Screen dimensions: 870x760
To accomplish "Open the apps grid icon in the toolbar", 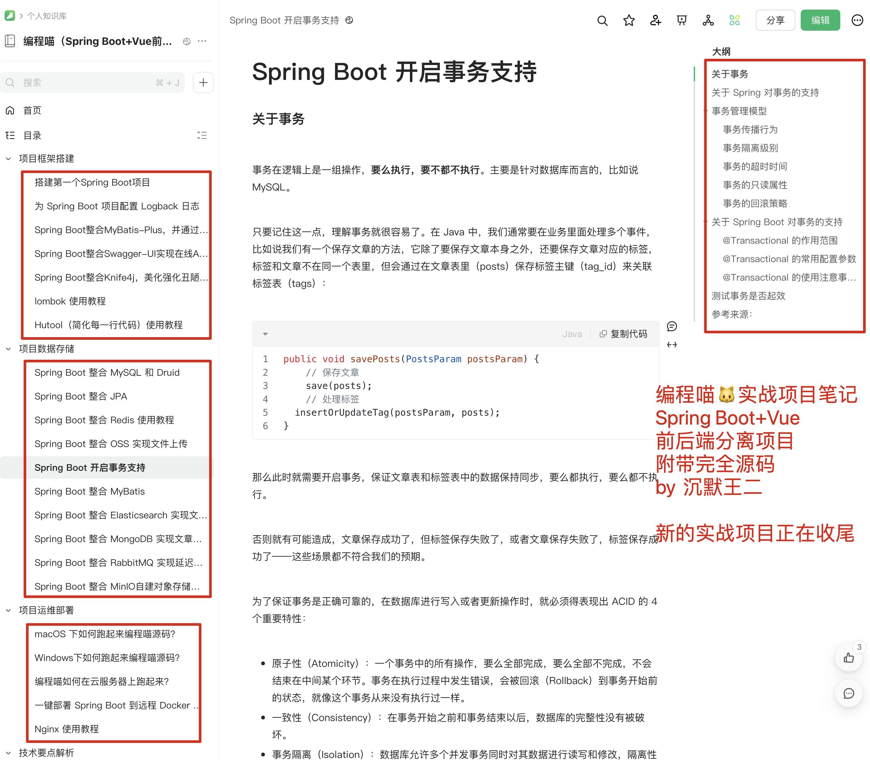I will coord(735,20).
